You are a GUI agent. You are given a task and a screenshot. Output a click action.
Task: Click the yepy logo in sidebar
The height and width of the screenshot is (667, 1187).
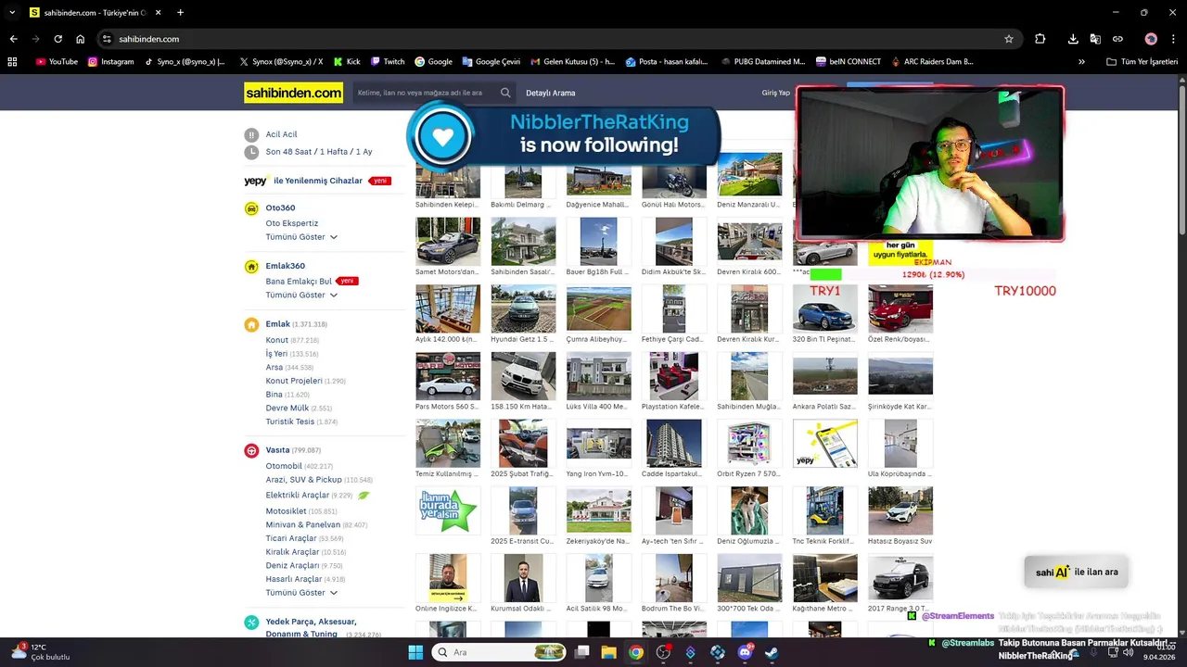click(x=255, y=181)
